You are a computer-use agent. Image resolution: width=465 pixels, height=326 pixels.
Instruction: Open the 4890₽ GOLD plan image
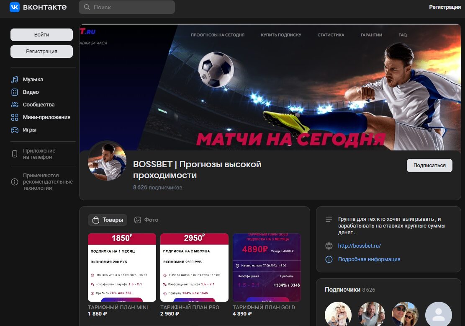point(267,267)
